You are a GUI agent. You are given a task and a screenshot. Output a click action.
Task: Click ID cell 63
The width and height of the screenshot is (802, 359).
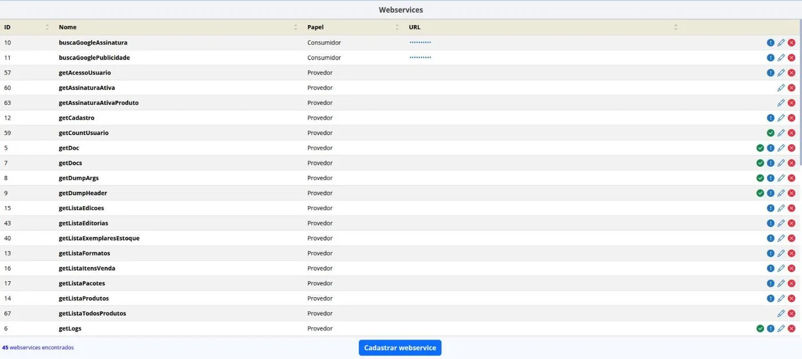tap(7, 103)
